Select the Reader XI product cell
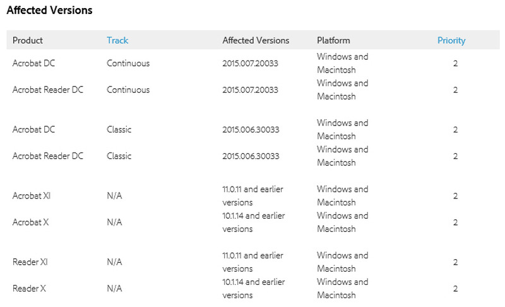The width and height of the screenshot is (505, 307). [30, 262]
